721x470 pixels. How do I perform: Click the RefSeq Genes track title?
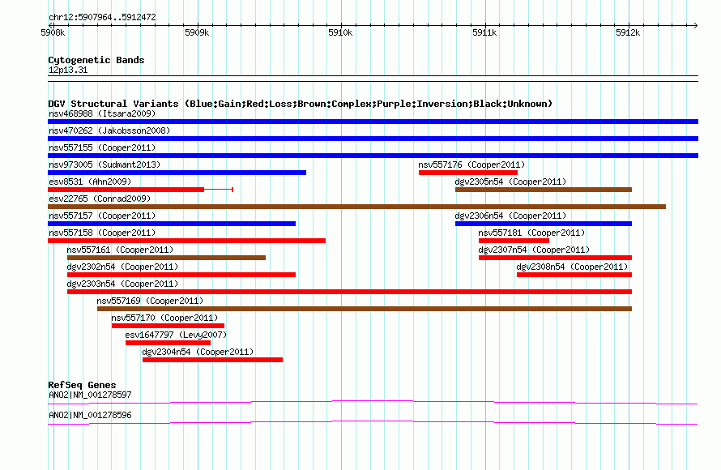pos(82,384)
